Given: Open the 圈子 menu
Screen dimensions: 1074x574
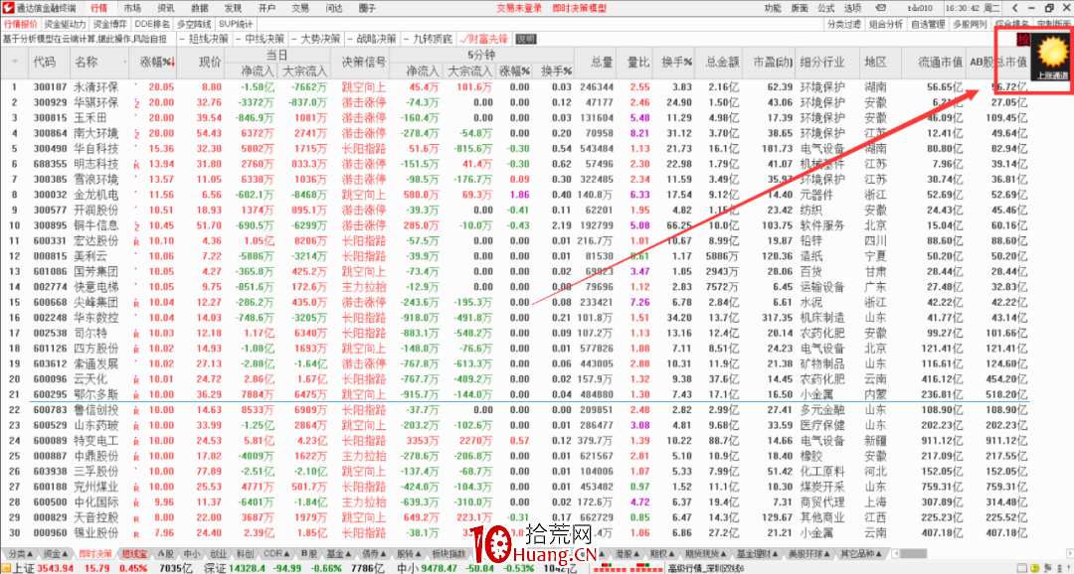Looking at the screenshot, I should pos(367,8).
